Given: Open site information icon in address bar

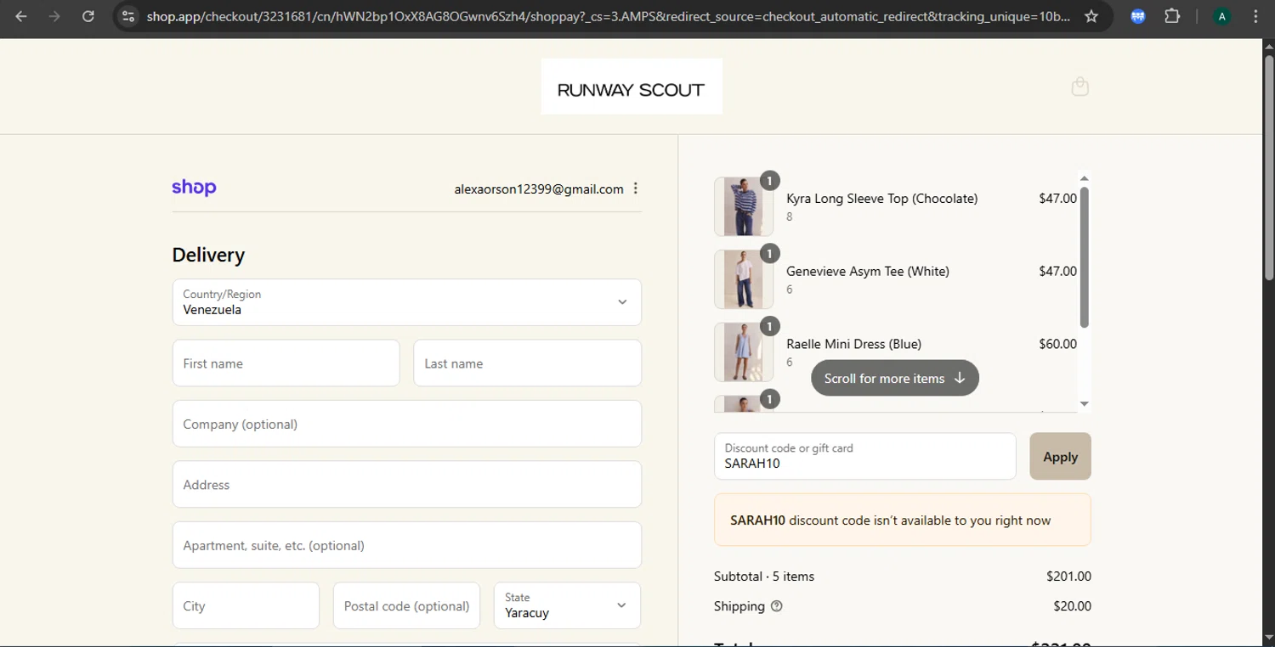Looking at the screenshot, I should pos(127,16).
